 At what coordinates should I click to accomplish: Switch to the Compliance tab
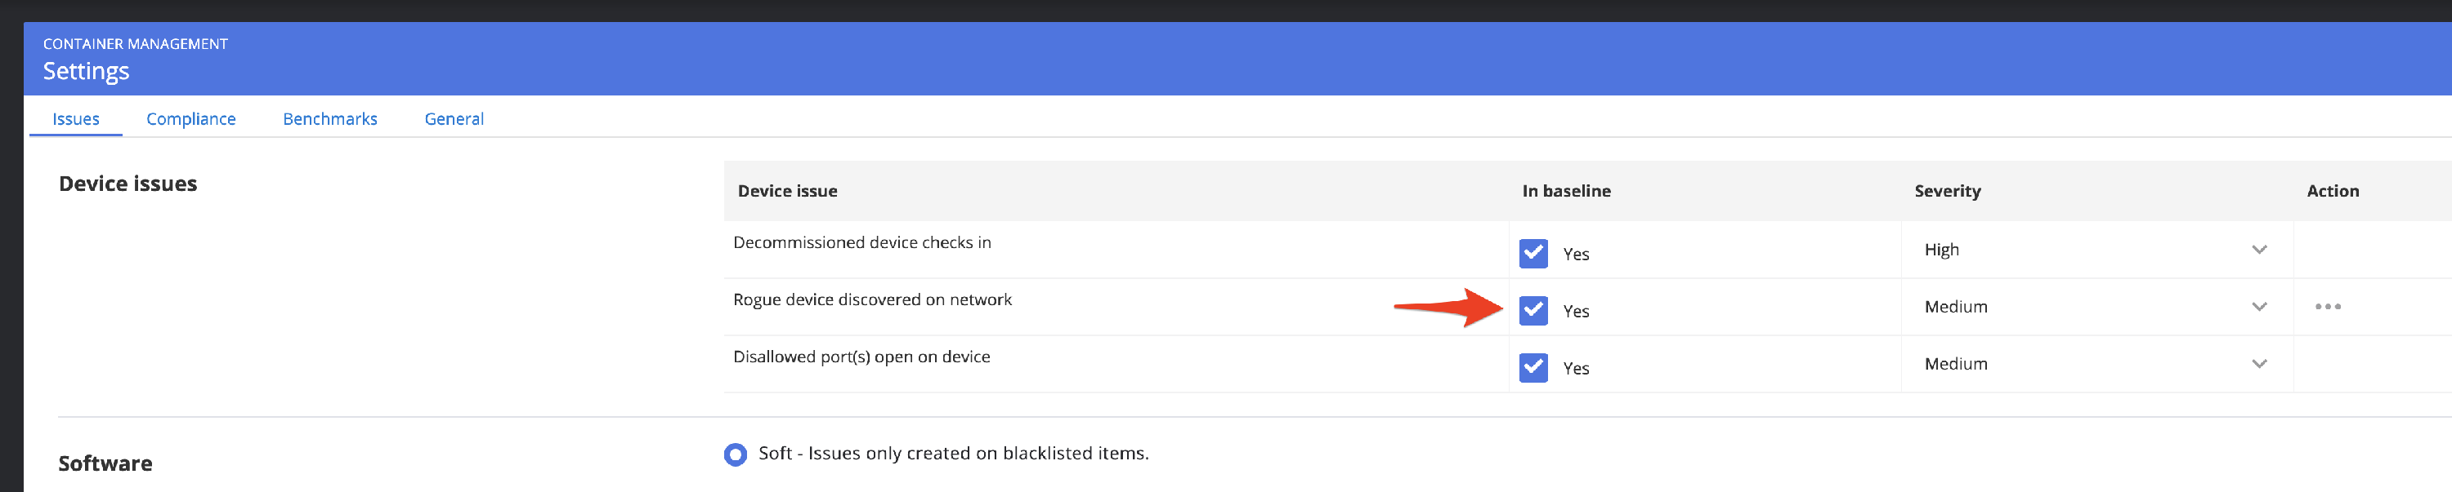coord(190,119)
